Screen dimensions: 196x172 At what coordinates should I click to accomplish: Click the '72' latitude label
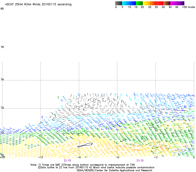click(x=2, y=133)
